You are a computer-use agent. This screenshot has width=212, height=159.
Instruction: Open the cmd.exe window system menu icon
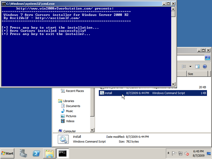click(x=4, y=4)
